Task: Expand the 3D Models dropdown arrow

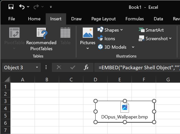Action: 133,47
